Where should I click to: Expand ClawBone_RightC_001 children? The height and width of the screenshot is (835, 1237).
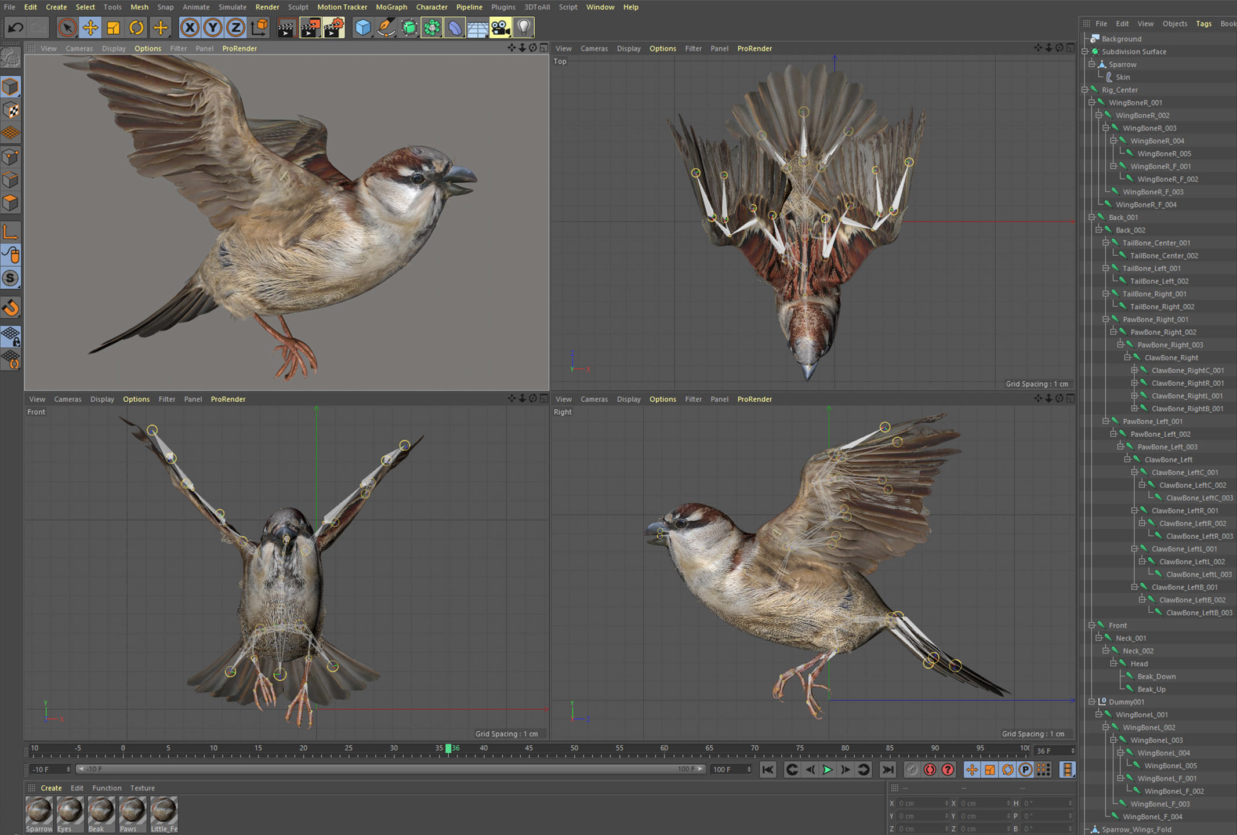click(x=1134, y=371)
